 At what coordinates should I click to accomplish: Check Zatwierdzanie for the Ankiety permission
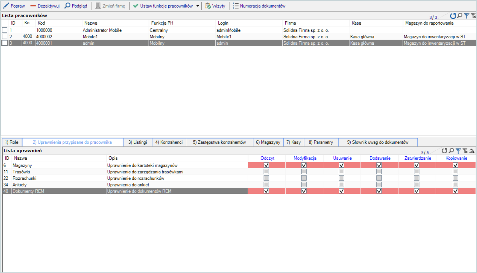[417, 184]
